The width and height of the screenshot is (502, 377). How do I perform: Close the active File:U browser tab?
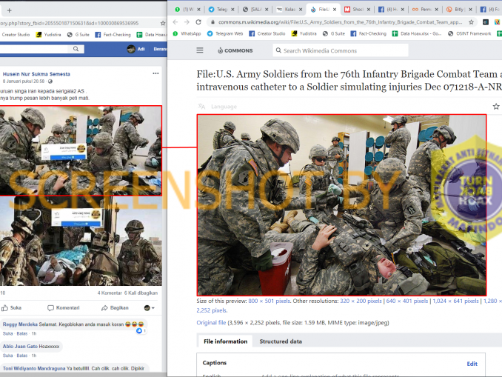[x=335, y=10]
